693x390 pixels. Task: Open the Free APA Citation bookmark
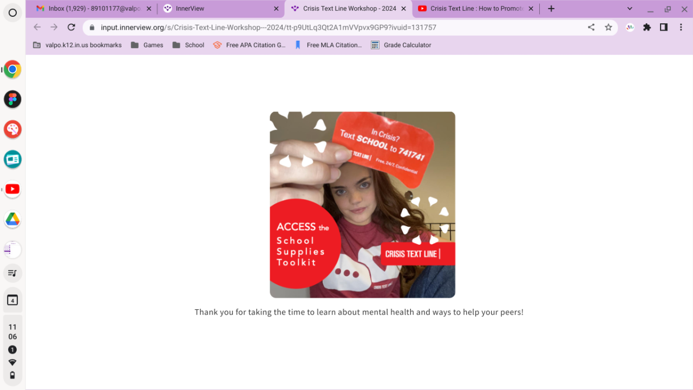[249, 45]
